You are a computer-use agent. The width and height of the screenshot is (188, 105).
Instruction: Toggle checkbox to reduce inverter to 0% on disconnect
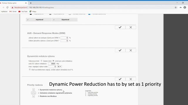(x=30, y=69)
